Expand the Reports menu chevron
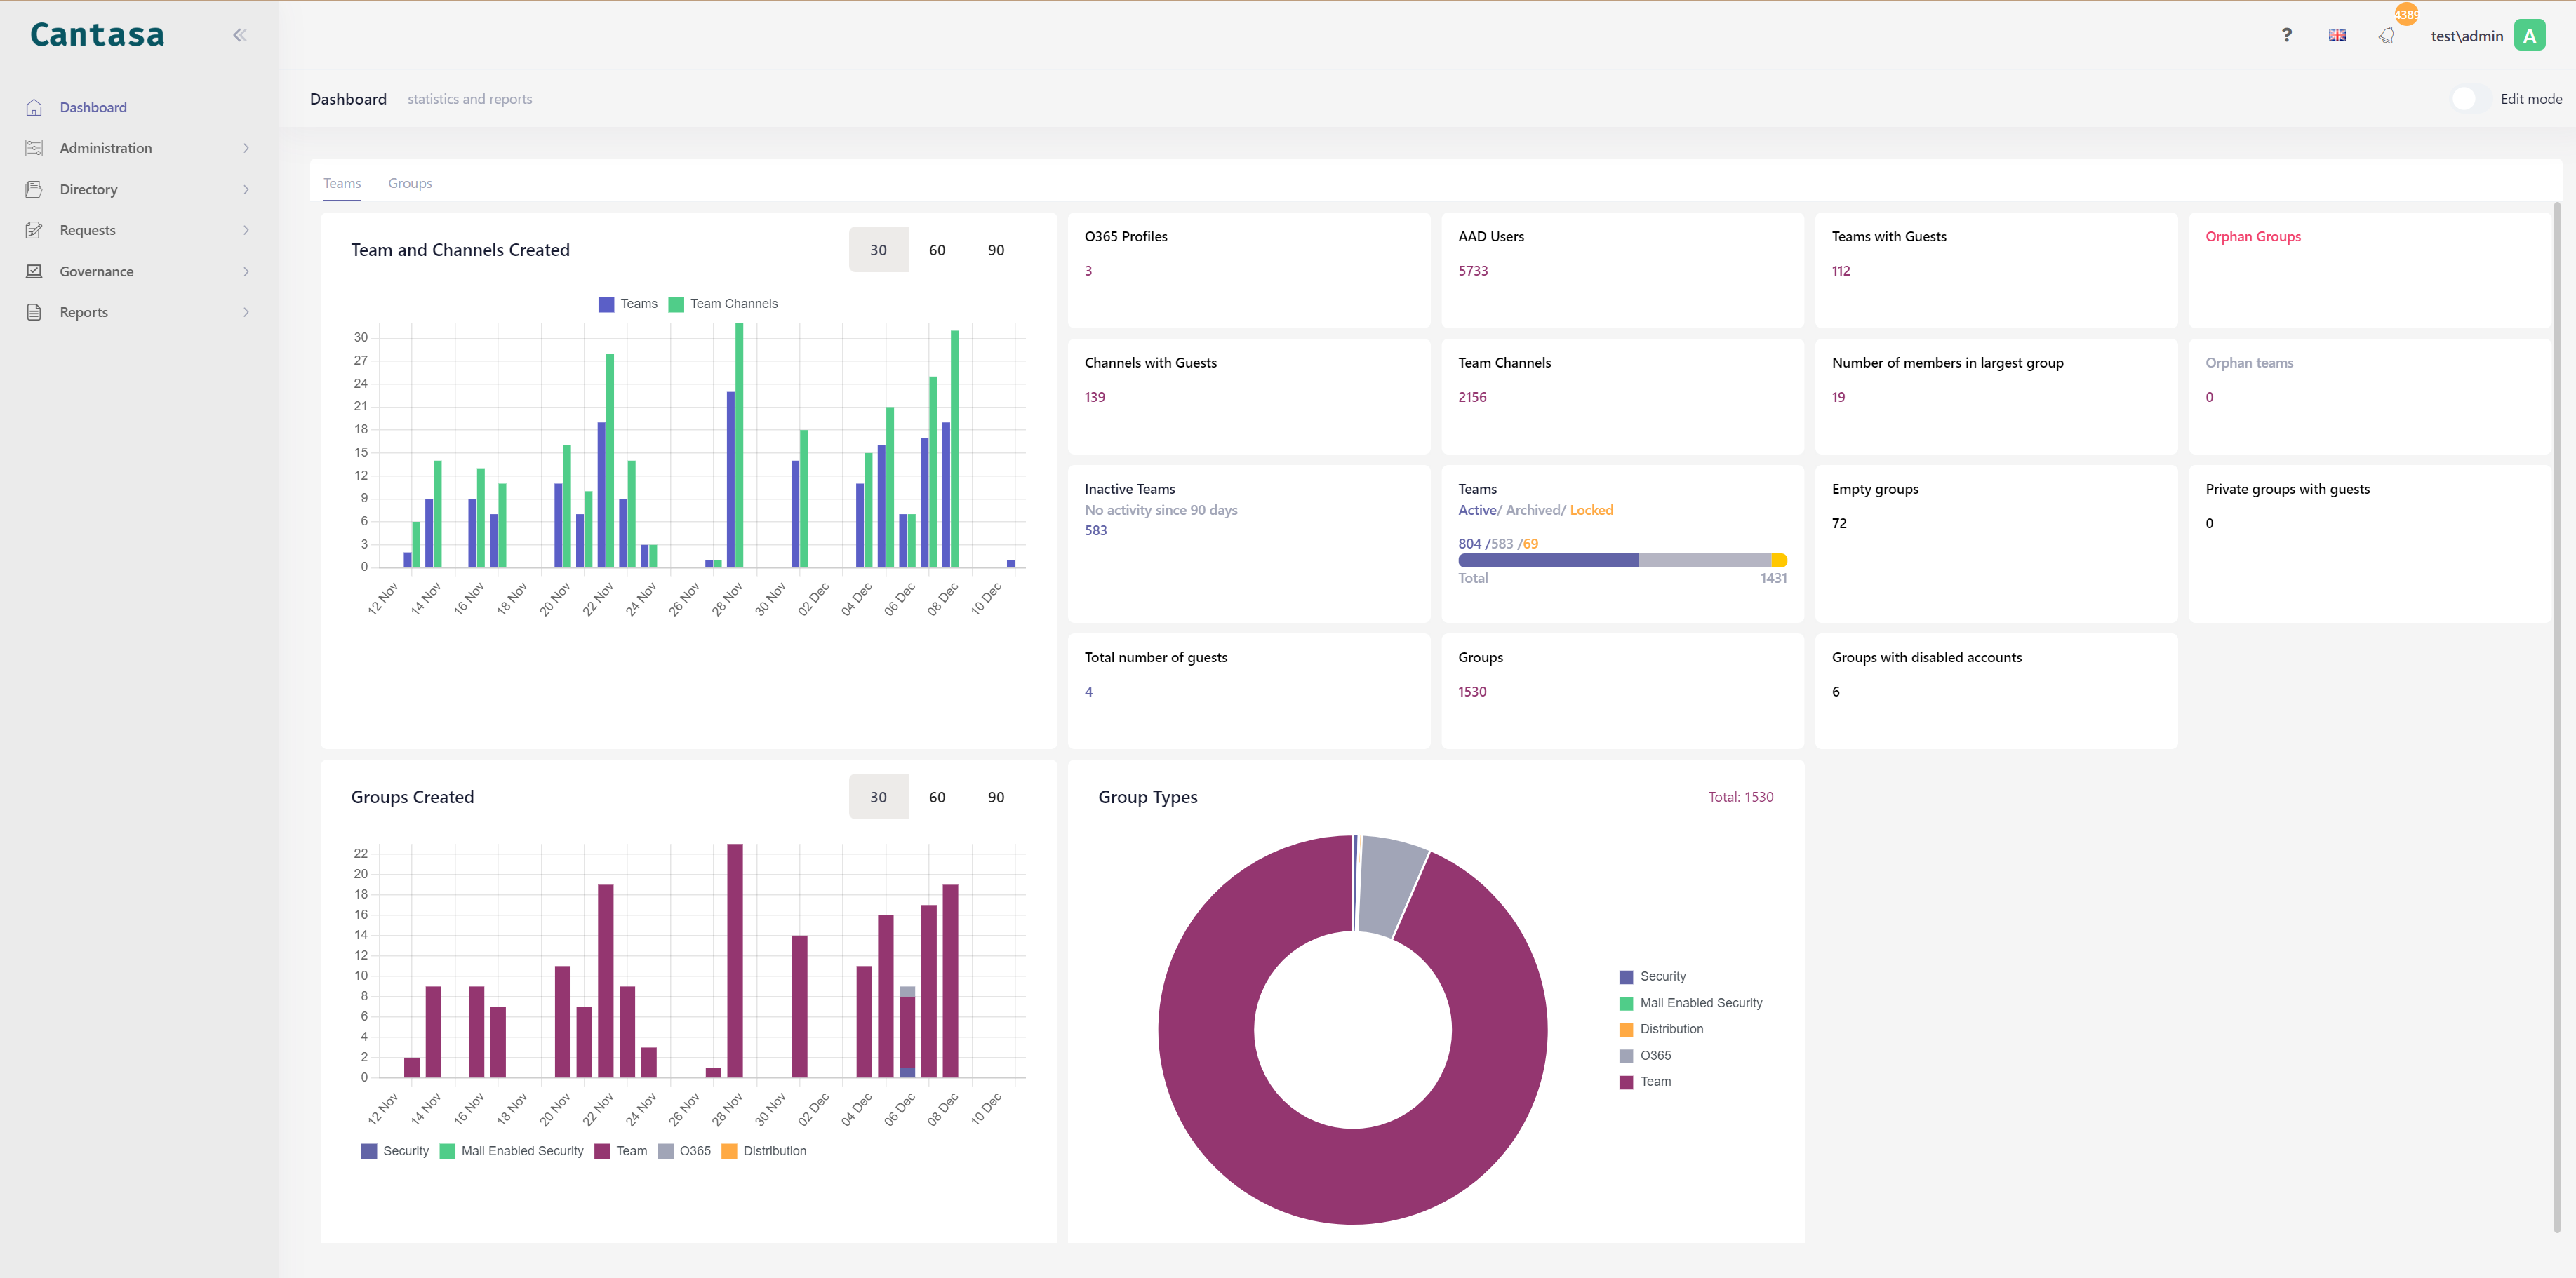 point(246,311)
